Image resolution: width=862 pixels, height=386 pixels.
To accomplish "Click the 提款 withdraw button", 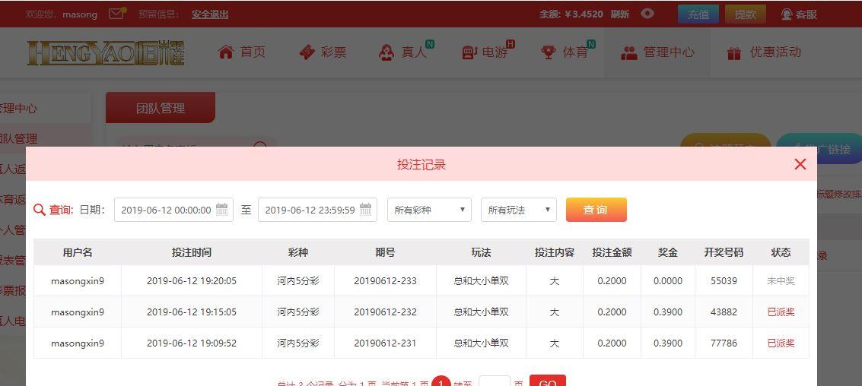I will click(x=745, y=14).
